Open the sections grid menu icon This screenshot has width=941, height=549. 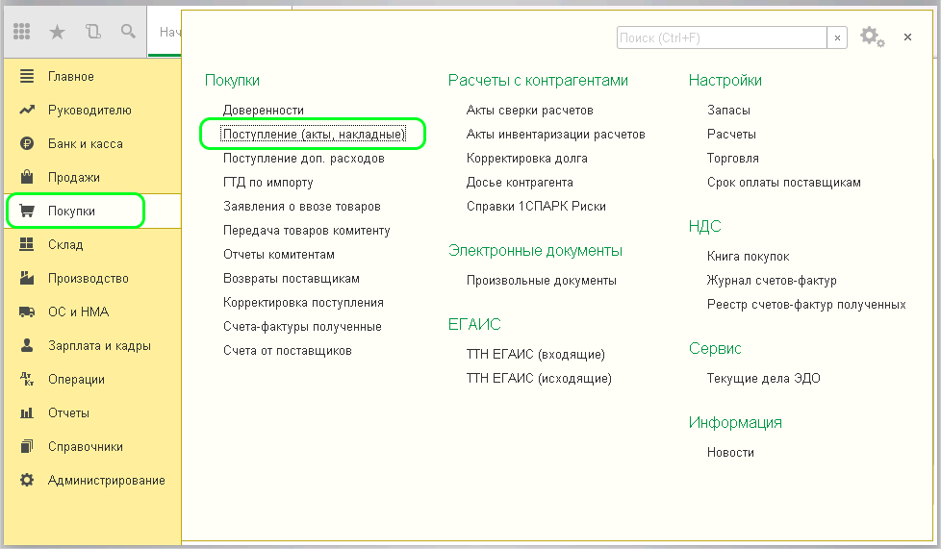tap(22, 32)
